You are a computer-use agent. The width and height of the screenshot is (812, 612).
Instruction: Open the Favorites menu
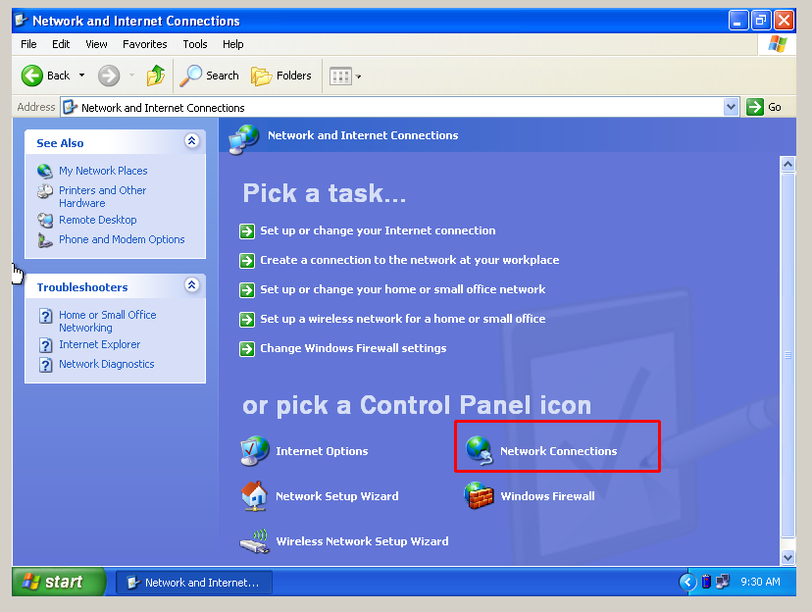click(145, 44)
